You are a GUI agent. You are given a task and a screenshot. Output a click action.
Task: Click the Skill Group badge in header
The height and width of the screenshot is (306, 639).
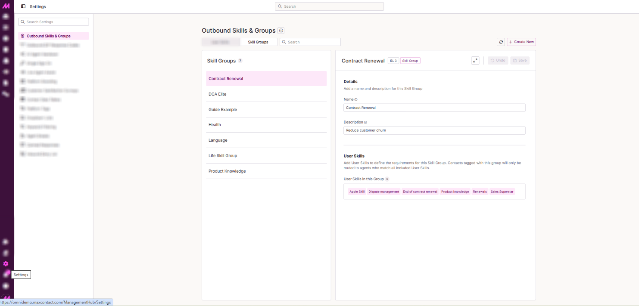(x=410, y=61)
